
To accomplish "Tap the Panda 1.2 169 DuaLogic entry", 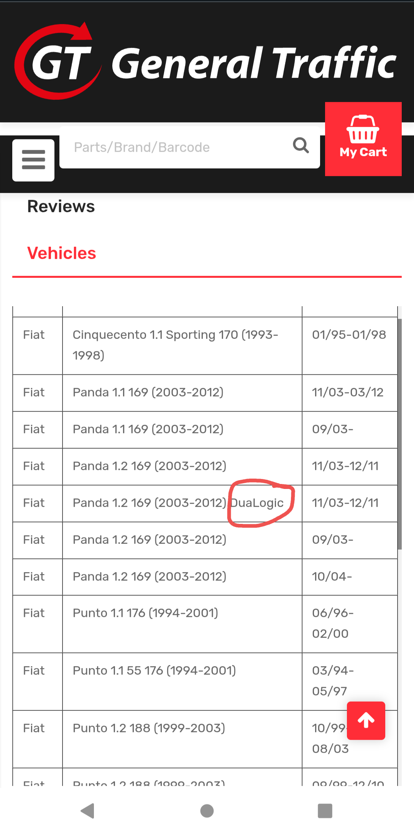I will 178,503.
